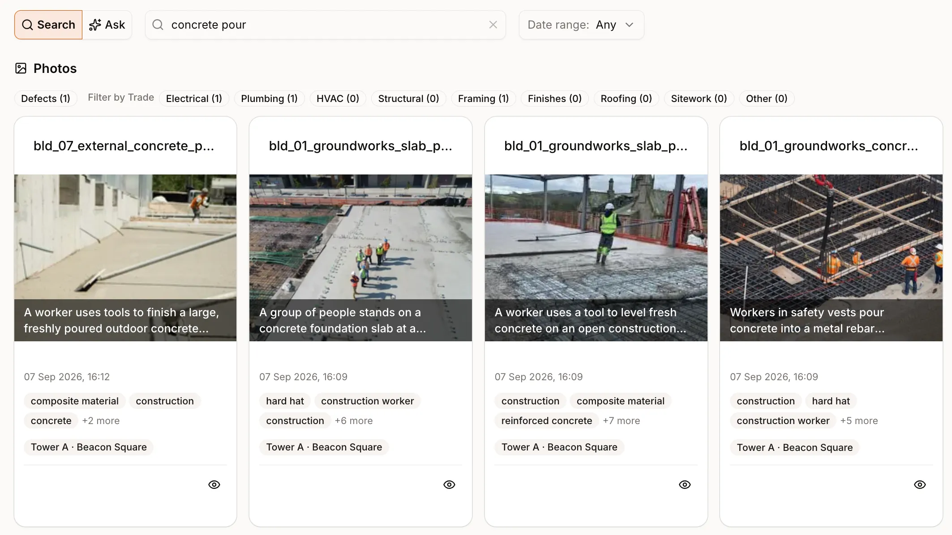Switch to Ask mode

[107, 25]
